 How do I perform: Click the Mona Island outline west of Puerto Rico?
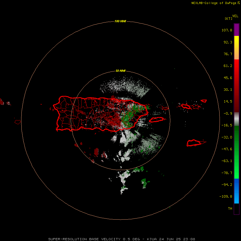pos(18,122)
